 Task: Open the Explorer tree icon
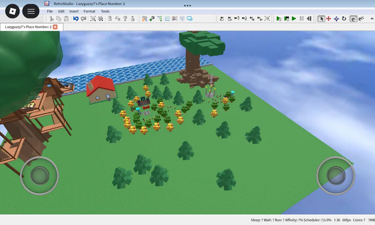[160, 19]
